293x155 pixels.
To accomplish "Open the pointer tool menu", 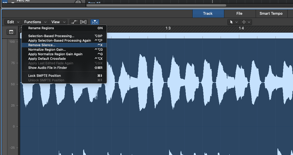I will [234, 22].
